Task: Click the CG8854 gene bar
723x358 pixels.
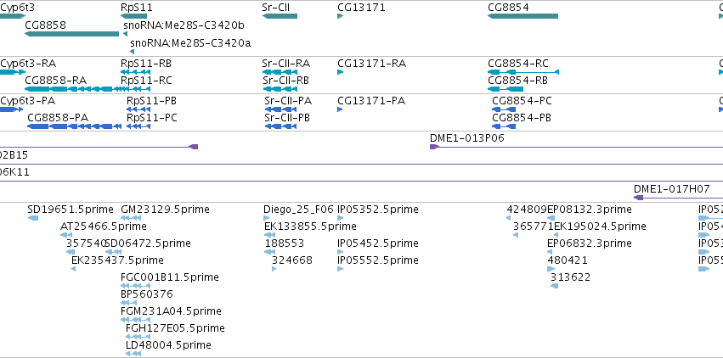Action: click(x=522, y=16)
